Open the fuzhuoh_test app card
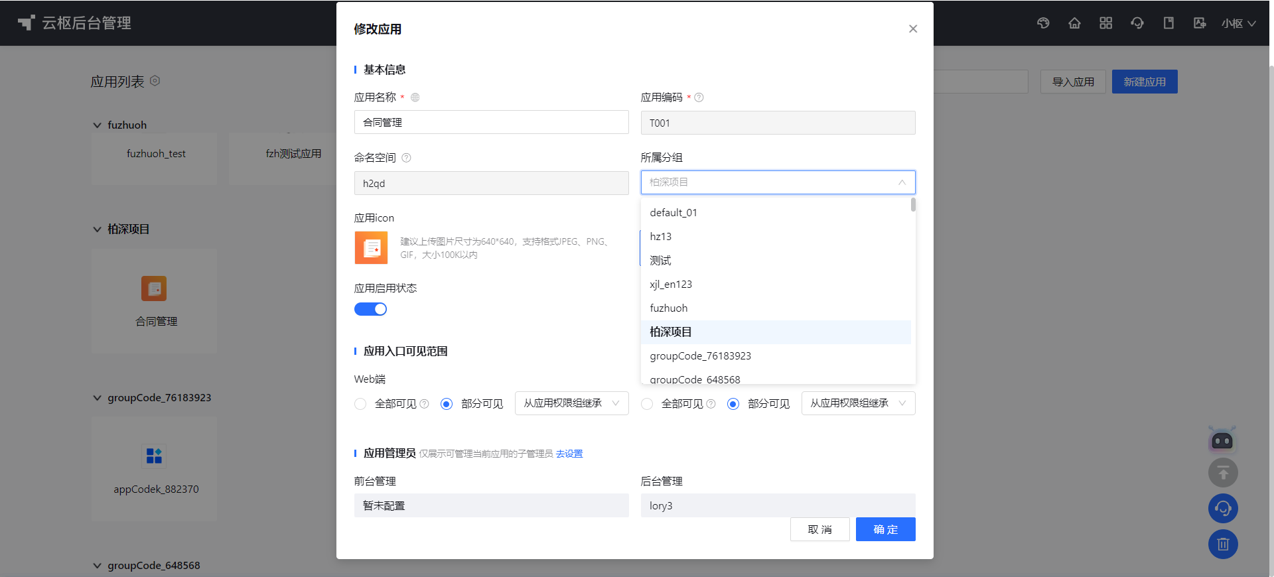Image resolution: width=1274 pixels, height=577 pixels. [154, 158]
